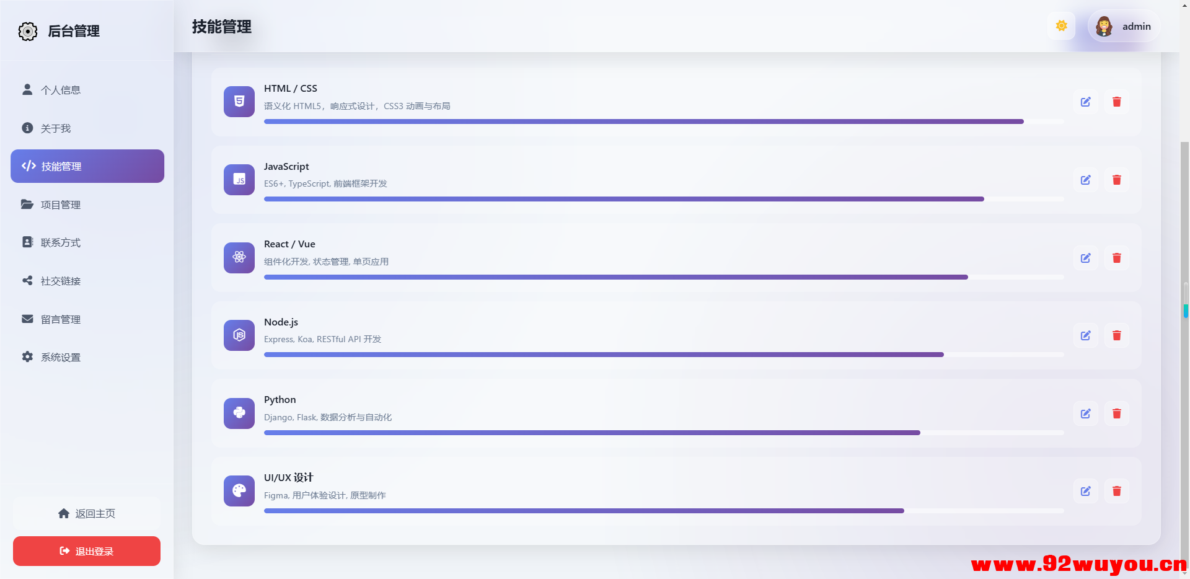Go to 个人信息 in sidebar
Viewport: 1190px width, 579px height.
click(61, 90)
